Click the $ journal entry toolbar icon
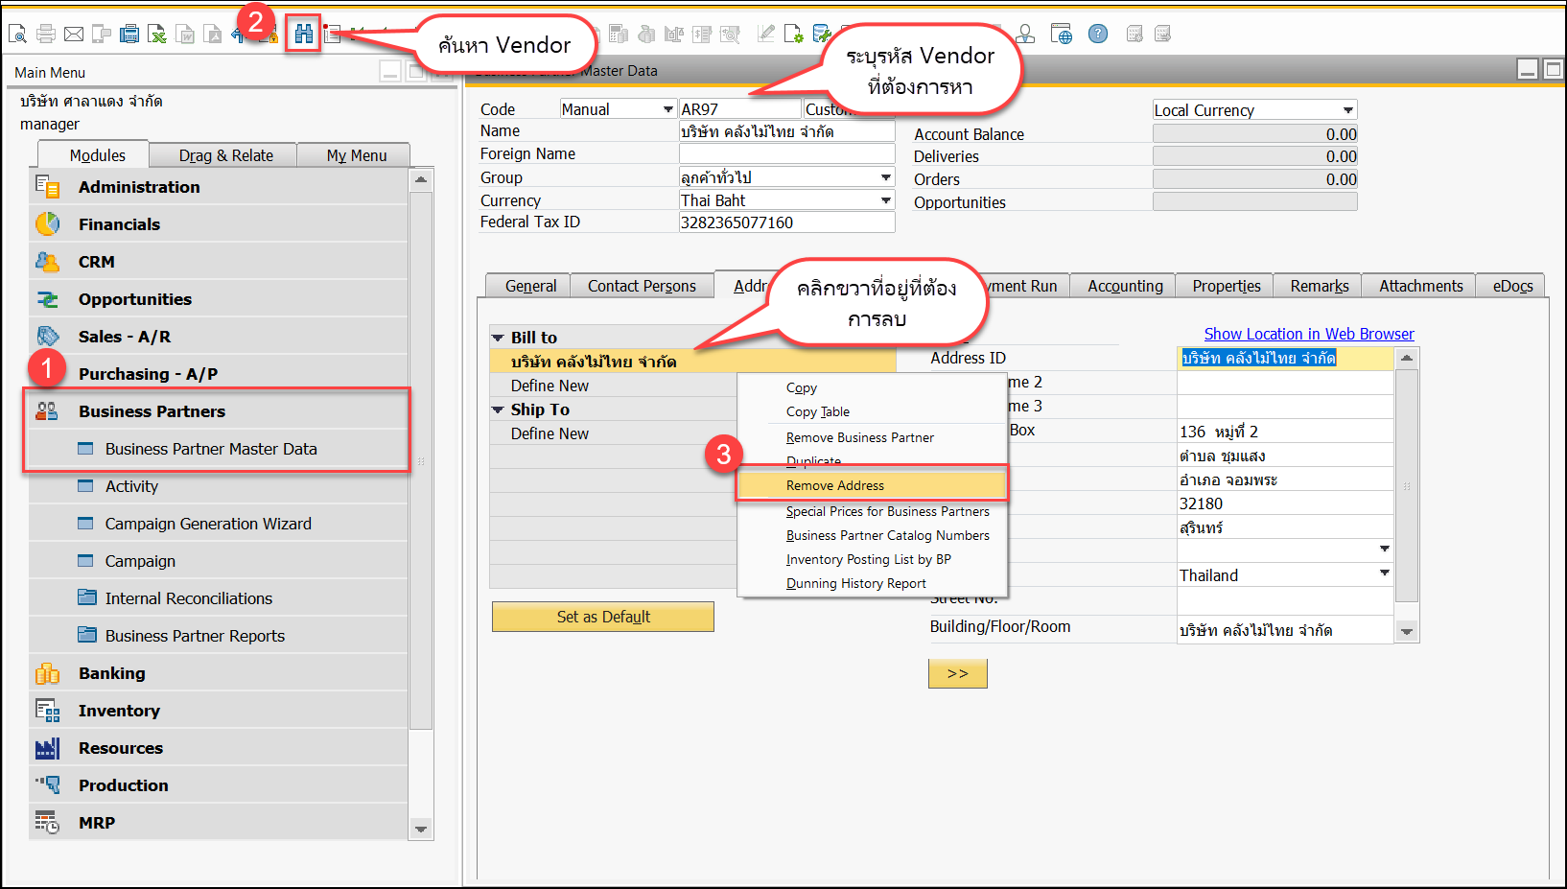 point(702,34)
